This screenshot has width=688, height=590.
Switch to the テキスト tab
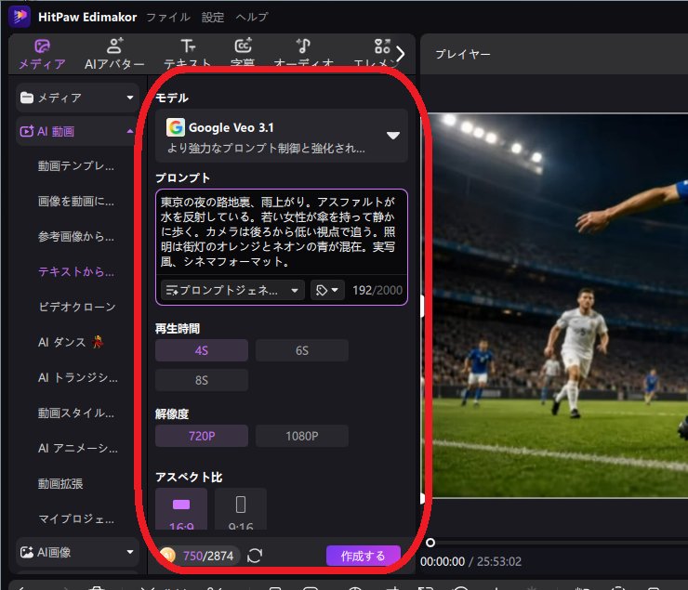[188, 54]
